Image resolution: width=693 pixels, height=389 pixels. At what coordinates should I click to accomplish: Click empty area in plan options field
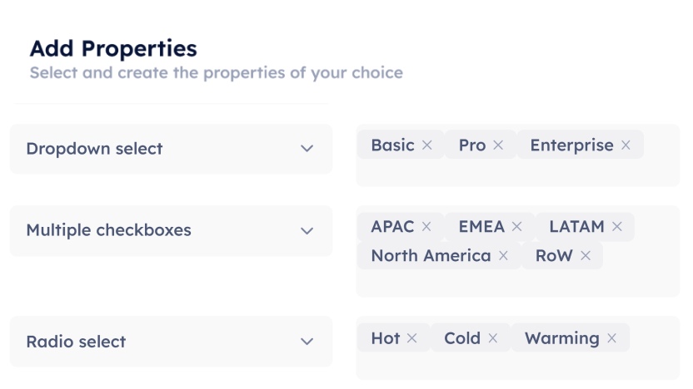click(516, 172)
